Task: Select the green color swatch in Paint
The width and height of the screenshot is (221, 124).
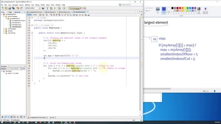Action: click(x=188, y=8)
